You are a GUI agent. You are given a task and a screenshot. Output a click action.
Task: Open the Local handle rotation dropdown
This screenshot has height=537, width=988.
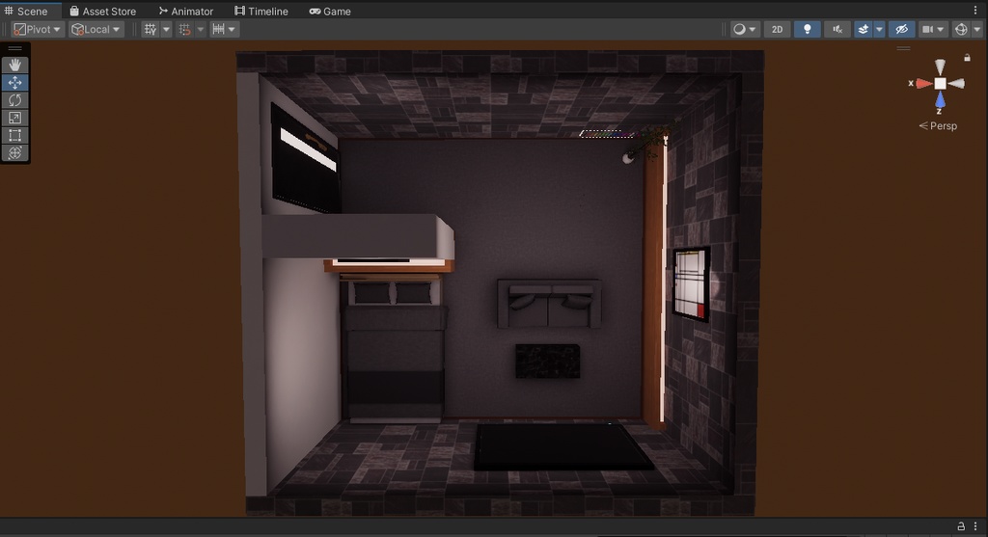(96, 29)
